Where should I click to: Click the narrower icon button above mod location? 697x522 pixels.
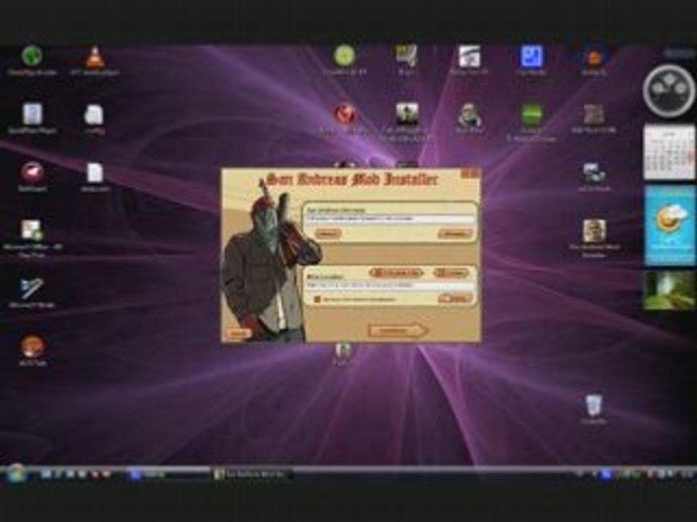point(452,273)
